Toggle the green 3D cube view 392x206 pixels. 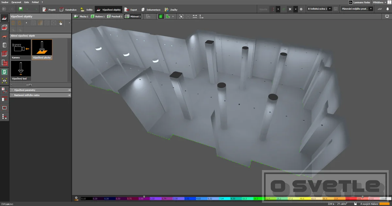[161, 16]
